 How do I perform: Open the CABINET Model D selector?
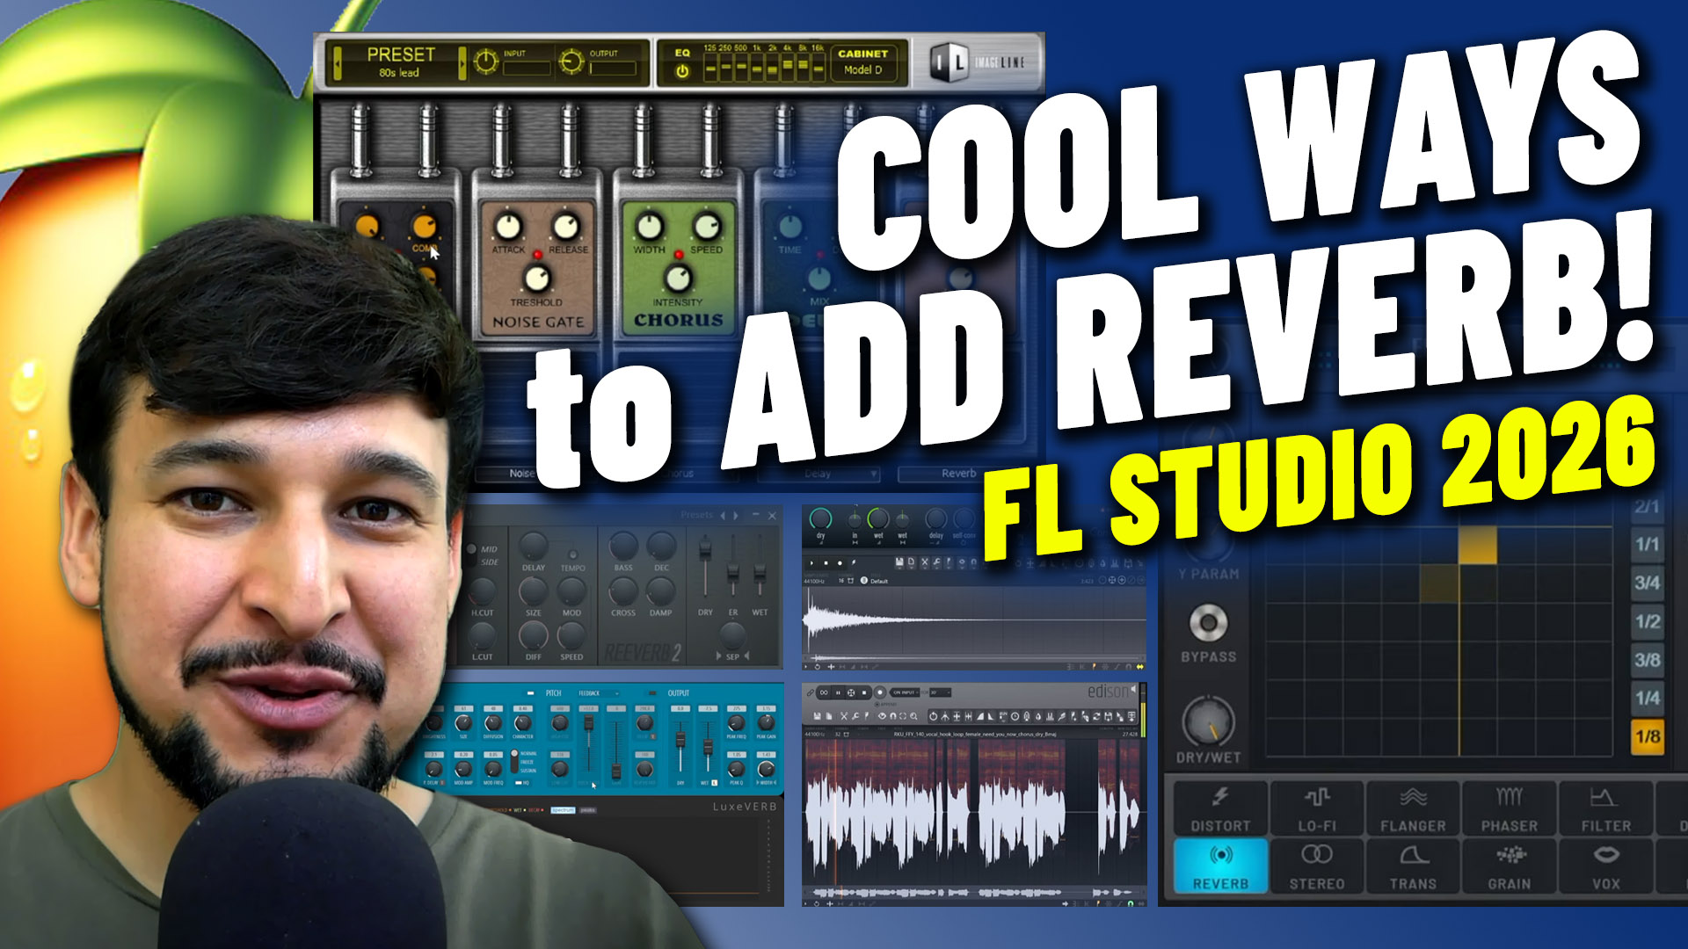click(x=862, y=63)
